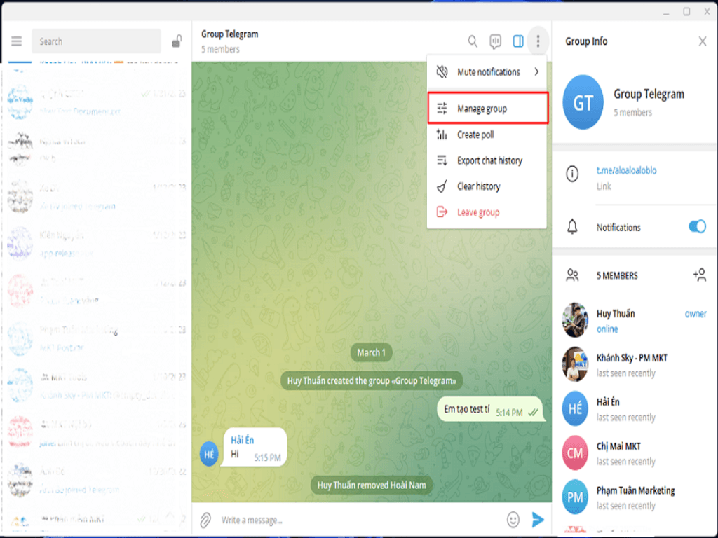Toggle the sidebar panel icon in the header
The height and width of the screenshot is (538, 718).
(x=518, y=41)
